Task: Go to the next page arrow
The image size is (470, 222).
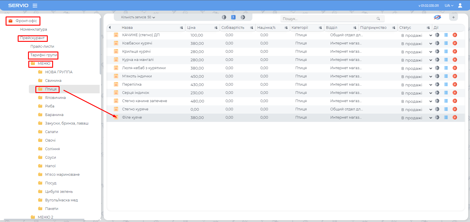Action: (x=243, y=17)
